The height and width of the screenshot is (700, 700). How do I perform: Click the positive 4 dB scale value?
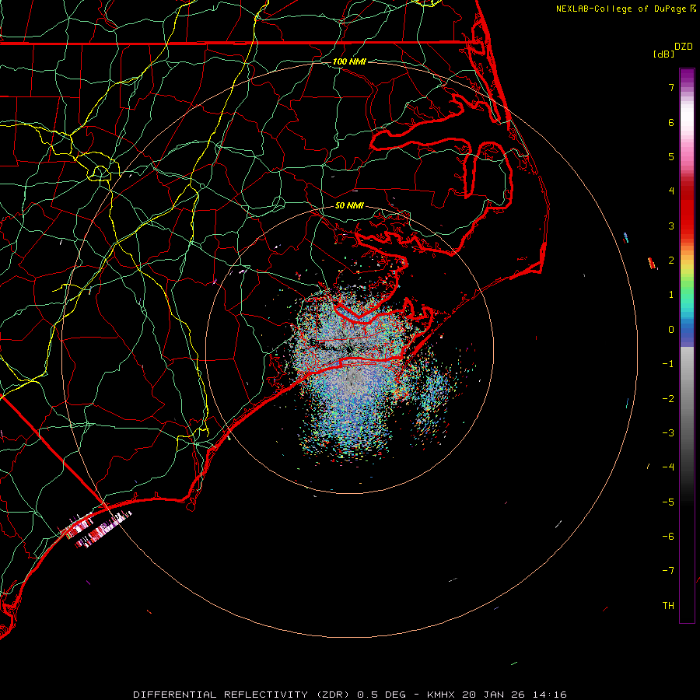pyautogui.click(x=671, y=191)
